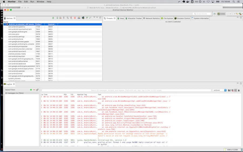Click the garbage collector trash icon in status bar

tap(242, 150)
